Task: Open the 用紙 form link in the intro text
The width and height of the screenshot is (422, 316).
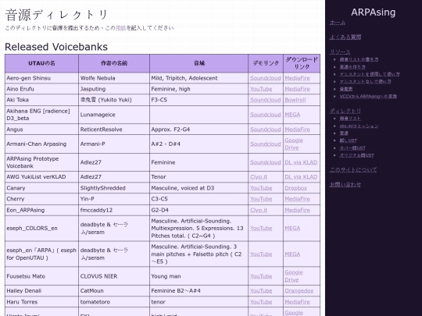Action: (120, 28)
